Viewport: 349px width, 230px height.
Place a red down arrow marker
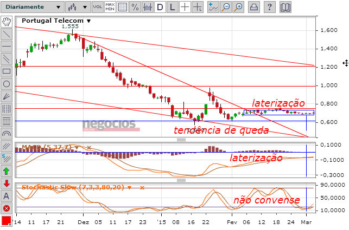7,183
